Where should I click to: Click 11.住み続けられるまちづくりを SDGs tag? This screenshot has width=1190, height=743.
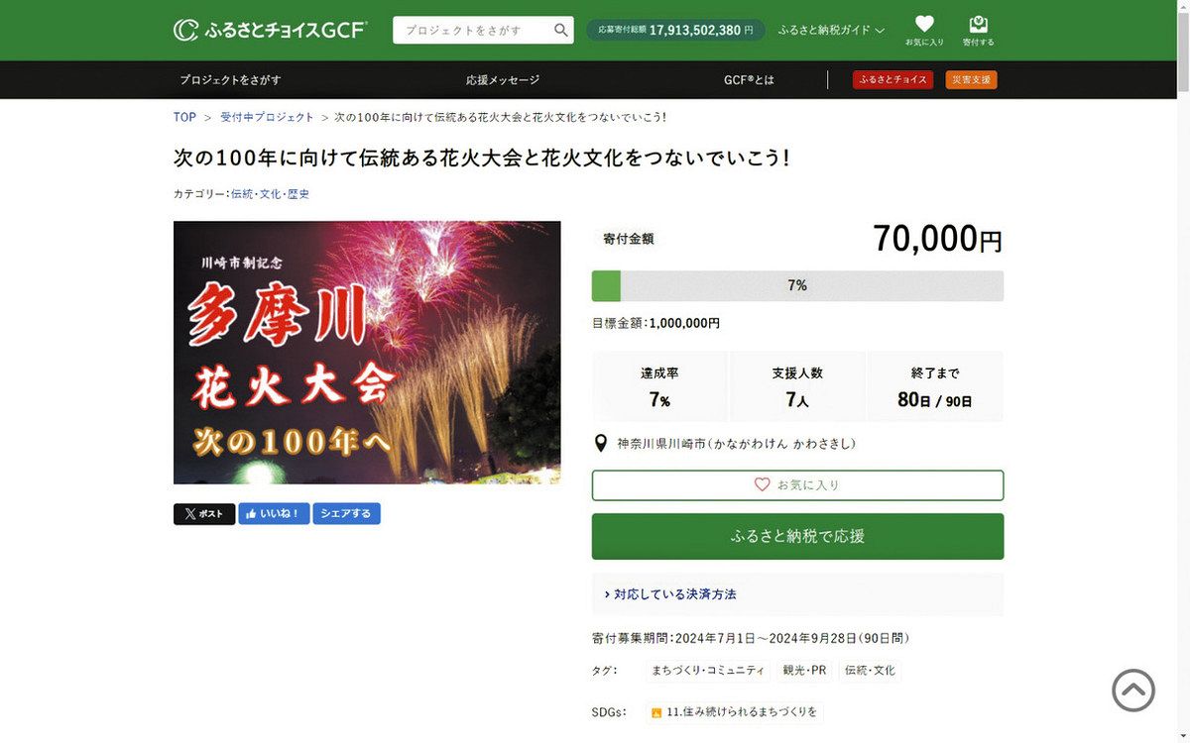pyautogui.click(x=734, y=712)
